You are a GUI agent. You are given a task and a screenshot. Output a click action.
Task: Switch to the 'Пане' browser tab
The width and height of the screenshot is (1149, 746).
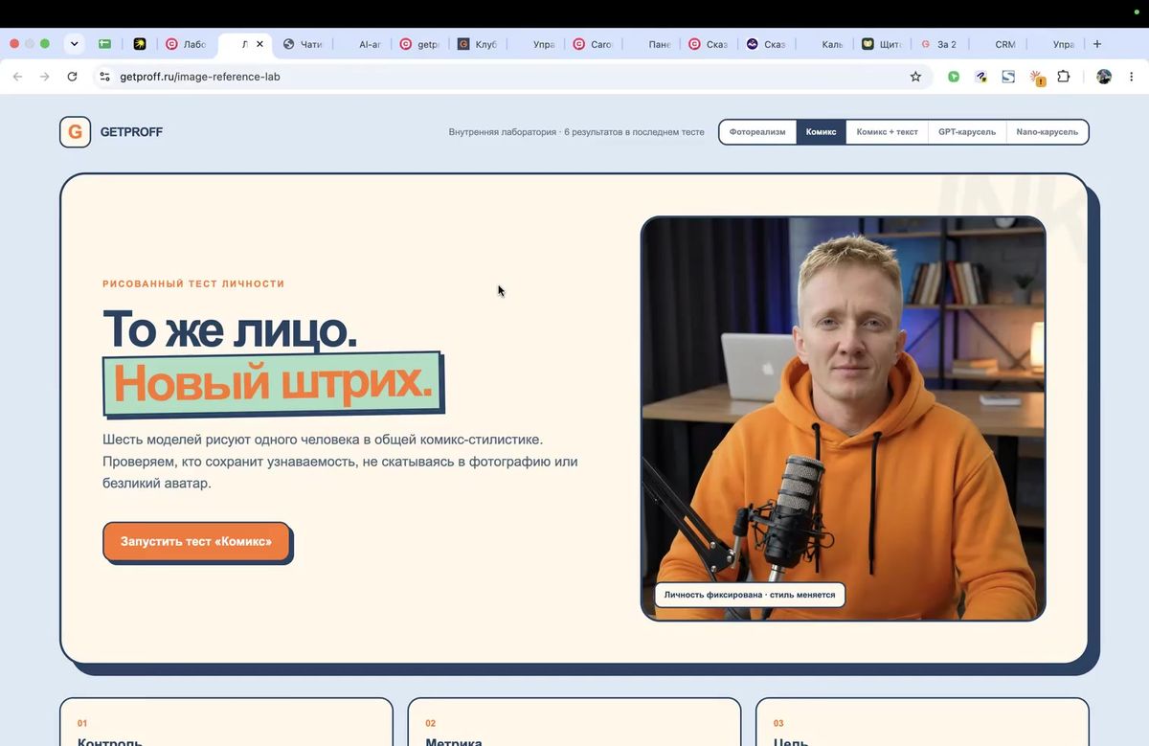point(651,44)
